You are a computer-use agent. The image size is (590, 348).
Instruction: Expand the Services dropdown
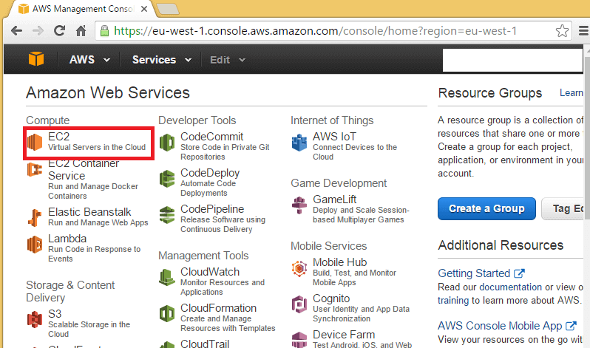tap(162, 60)
